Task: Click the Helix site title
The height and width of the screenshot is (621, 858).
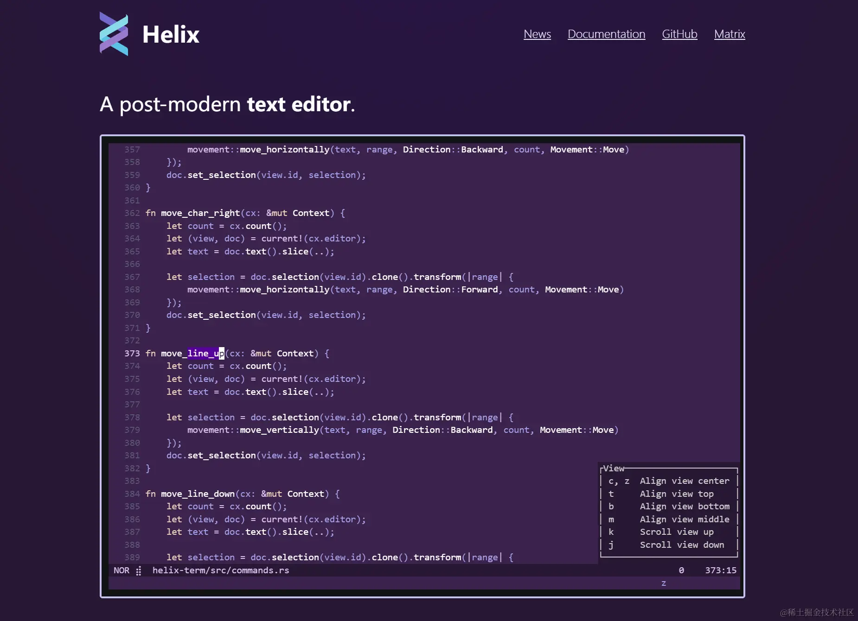Action: (171, 34)
